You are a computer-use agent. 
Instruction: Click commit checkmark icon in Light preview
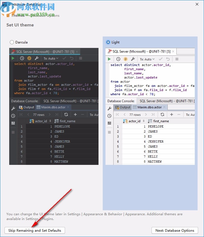(160, 59)
